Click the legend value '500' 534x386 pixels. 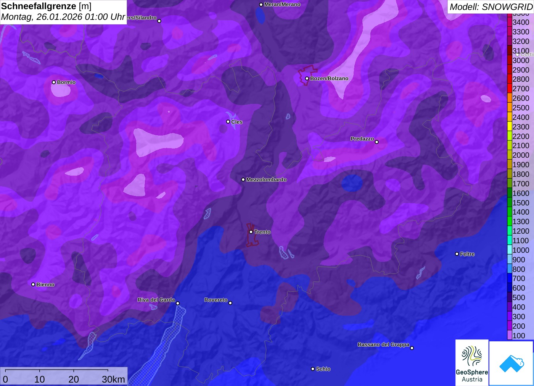coord(519,297)
